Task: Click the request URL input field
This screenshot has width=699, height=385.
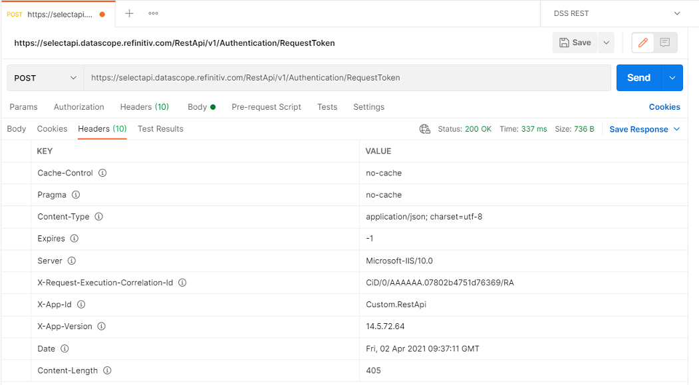Action: [x=347, y=78]
